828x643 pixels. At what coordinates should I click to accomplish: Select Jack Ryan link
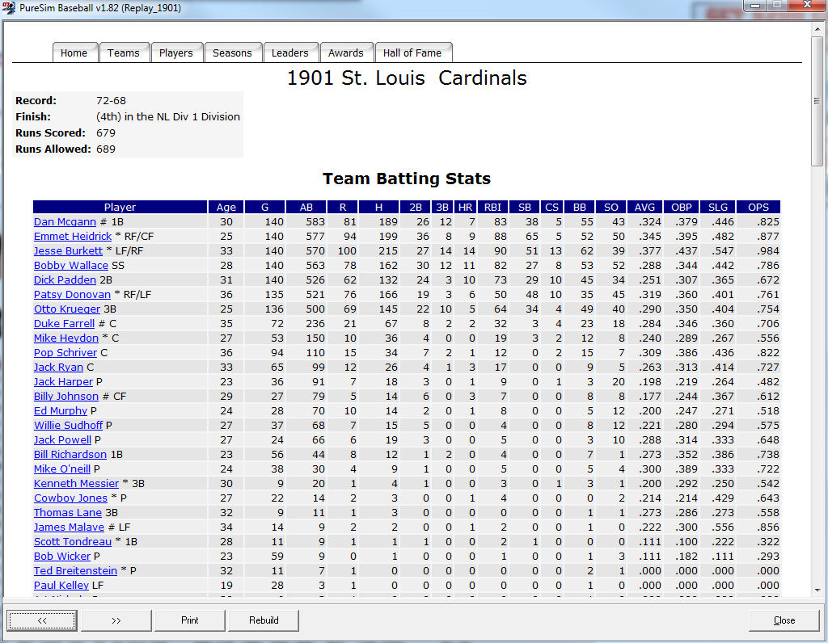coord(58,367)
